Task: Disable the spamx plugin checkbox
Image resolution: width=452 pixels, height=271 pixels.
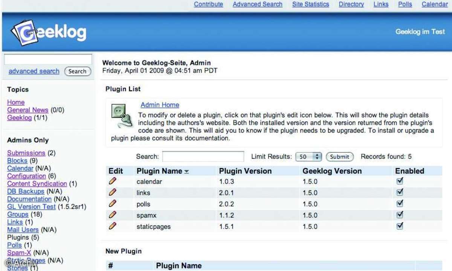Action: tap(400, 215)
